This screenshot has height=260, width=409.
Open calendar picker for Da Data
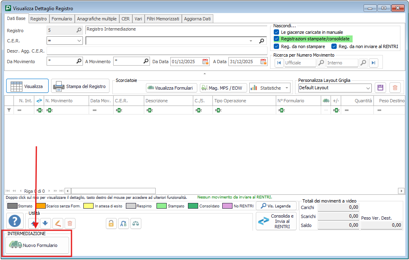[x=206, y=62]
